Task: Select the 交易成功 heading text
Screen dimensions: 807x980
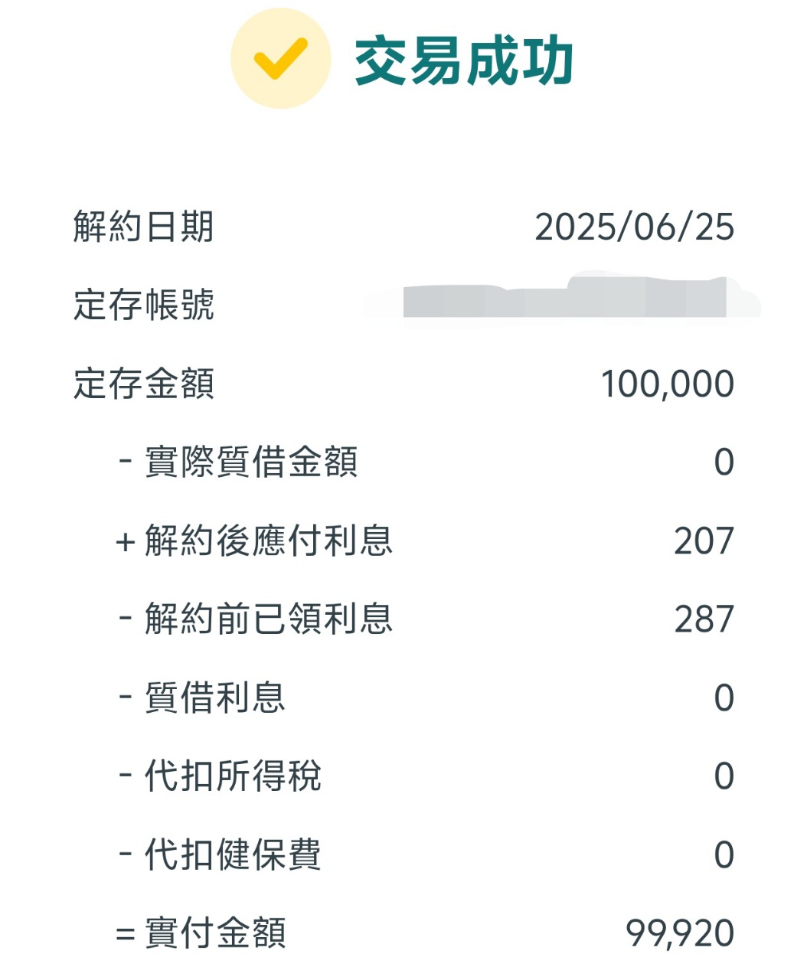Action: (464, 61)
